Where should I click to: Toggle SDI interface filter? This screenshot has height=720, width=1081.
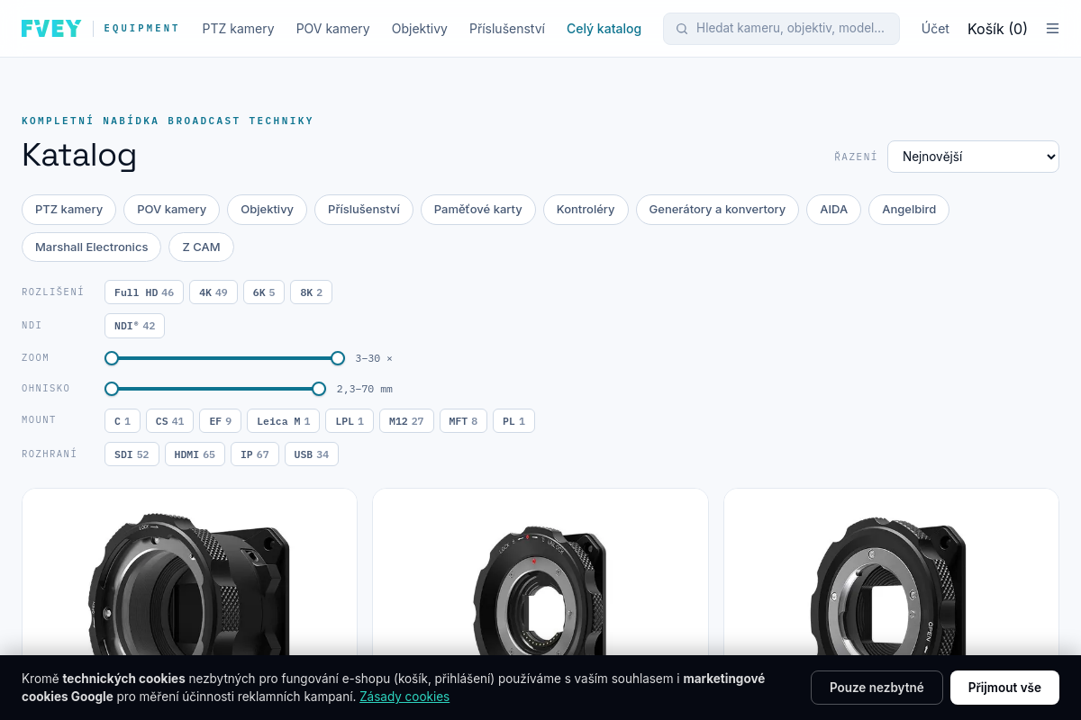132,454
